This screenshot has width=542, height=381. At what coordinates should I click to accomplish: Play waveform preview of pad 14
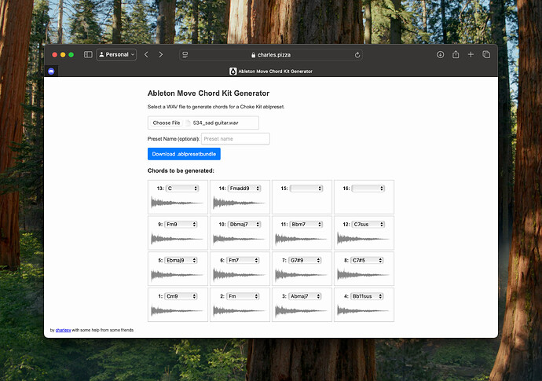coord(240,203)
